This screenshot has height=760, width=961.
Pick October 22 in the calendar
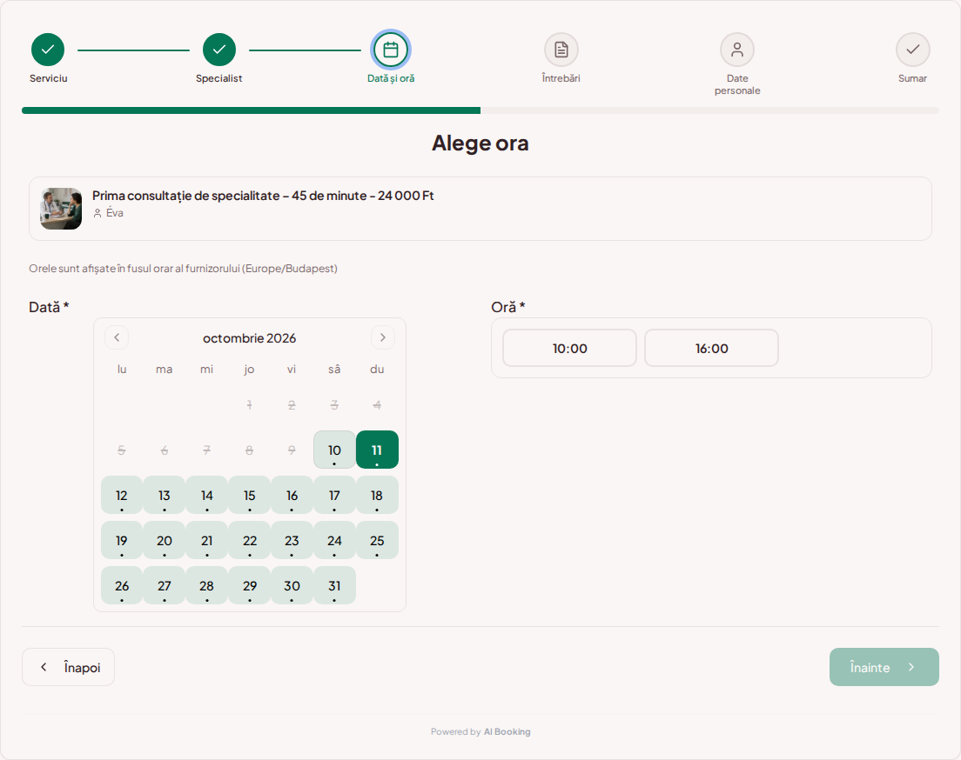250,541
